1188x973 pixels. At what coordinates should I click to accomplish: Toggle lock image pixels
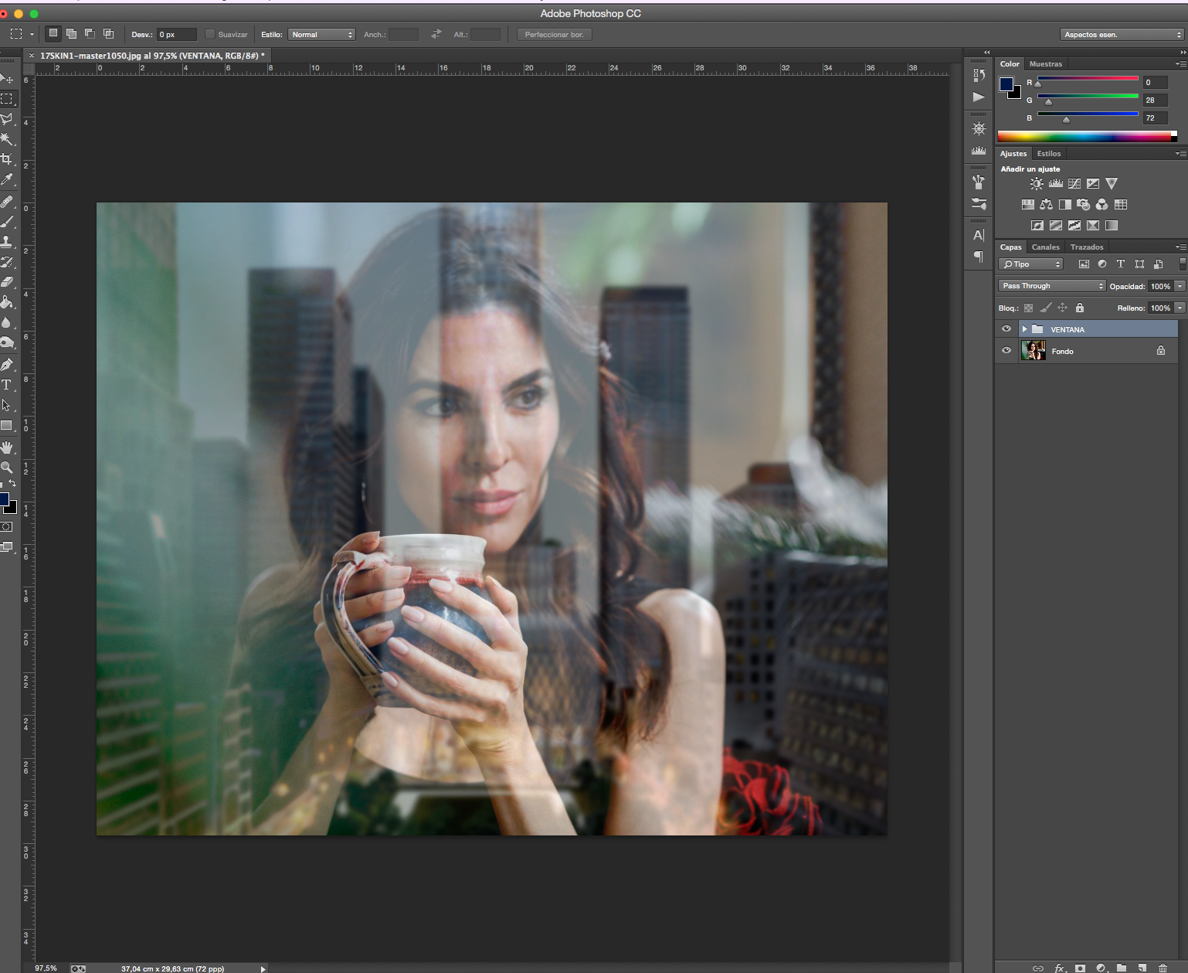pyautogui.click(x=1046, y=308)
